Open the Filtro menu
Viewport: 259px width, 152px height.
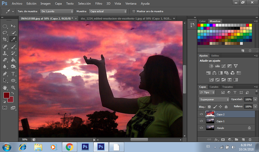point(99,4)
